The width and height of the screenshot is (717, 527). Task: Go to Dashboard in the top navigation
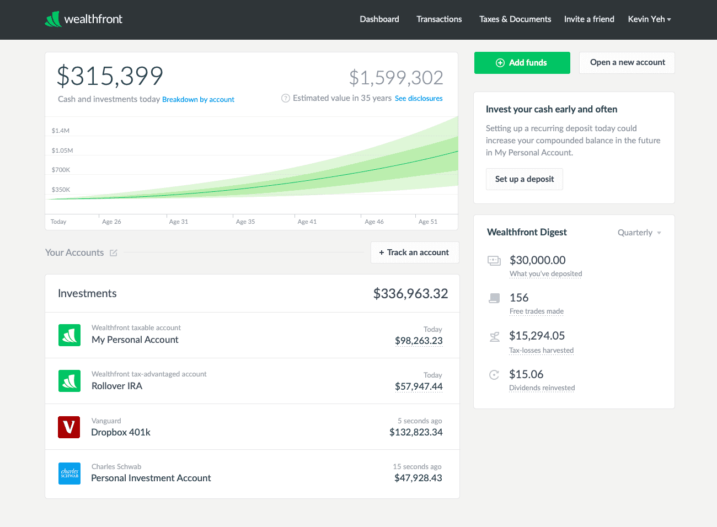pyautogui.click(x=379, y=19)
